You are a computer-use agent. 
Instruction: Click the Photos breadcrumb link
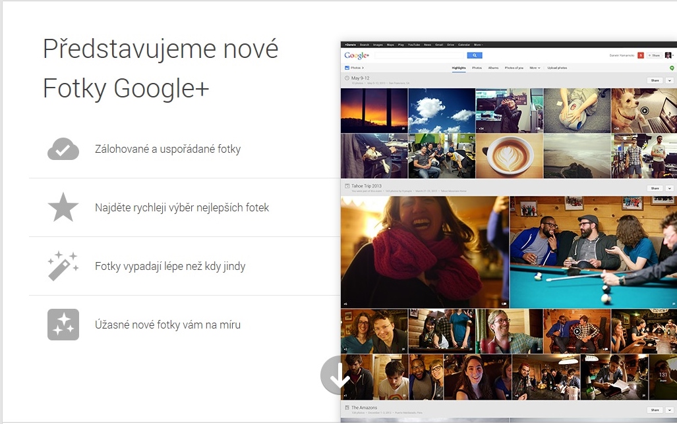pyautogui.click(x=356, y=68)
